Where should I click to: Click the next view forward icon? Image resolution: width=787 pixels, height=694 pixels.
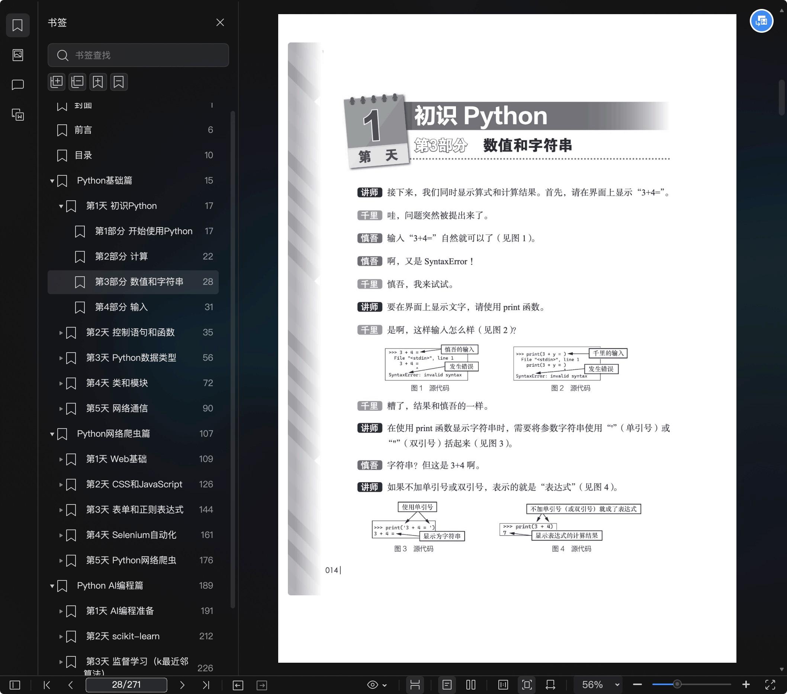(x=262, y=685)
